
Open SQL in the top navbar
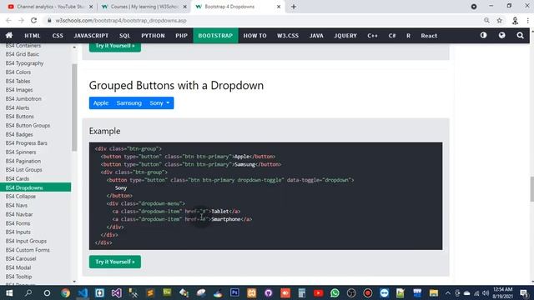point(124,35)
